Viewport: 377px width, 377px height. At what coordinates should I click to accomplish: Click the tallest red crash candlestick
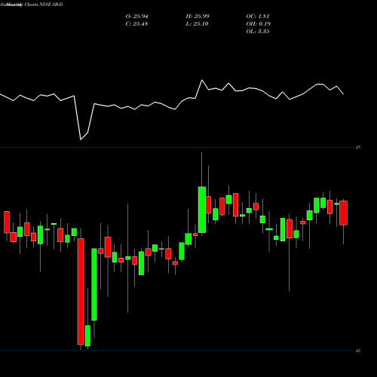(81, 292)
